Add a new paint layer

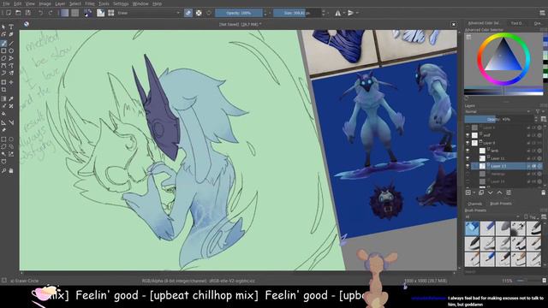point(468,192)
